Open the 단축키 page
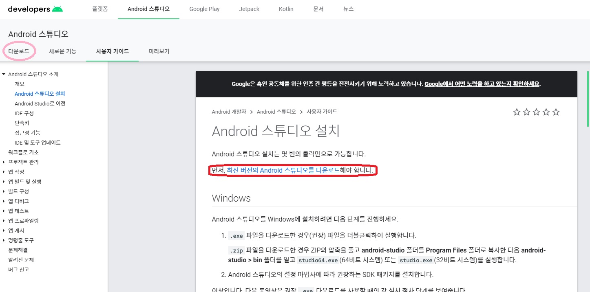590x292 pixels. point(22,123)
